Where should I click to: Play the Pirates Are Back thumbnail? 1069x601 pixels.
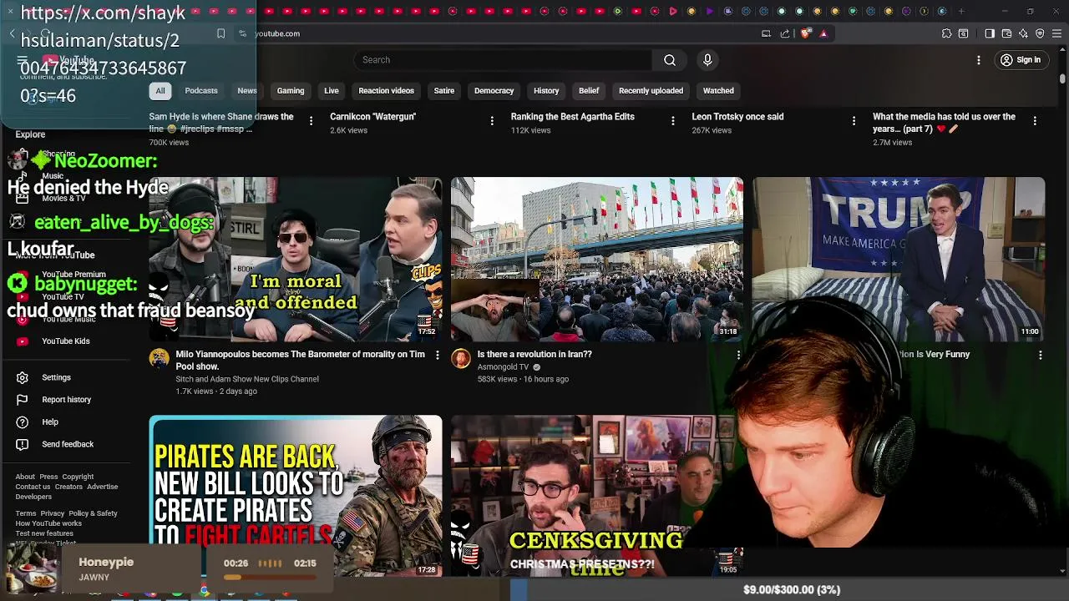pos(296,496)
